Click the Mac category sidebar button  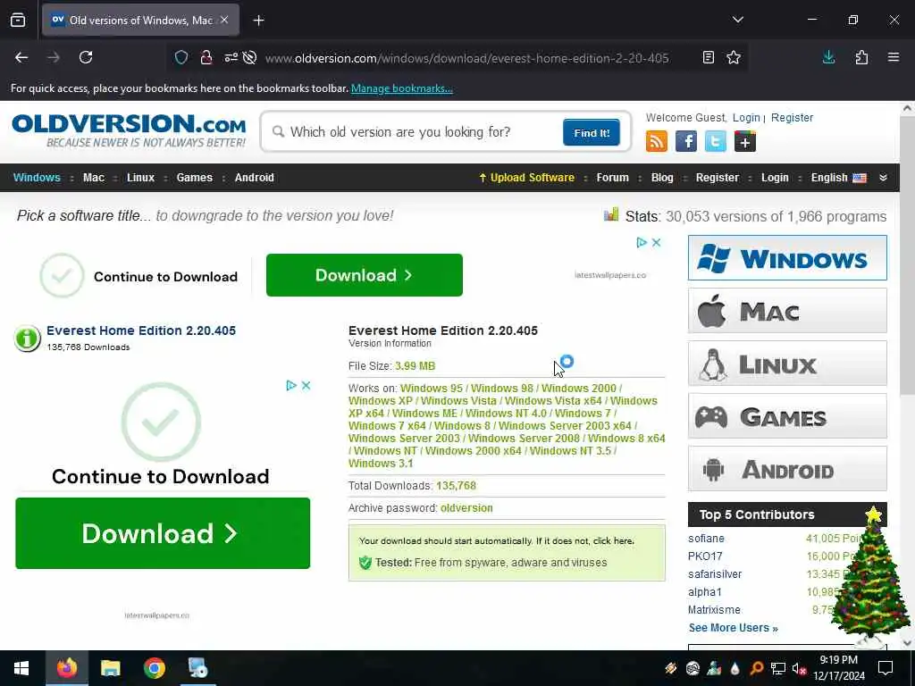tap(787, 310)
